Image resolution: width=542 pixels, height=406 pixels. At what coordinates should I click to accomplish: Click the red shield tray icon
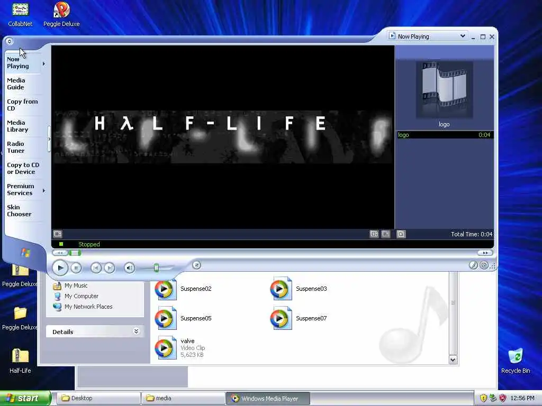pyautogui.click(x=503, y=398)
